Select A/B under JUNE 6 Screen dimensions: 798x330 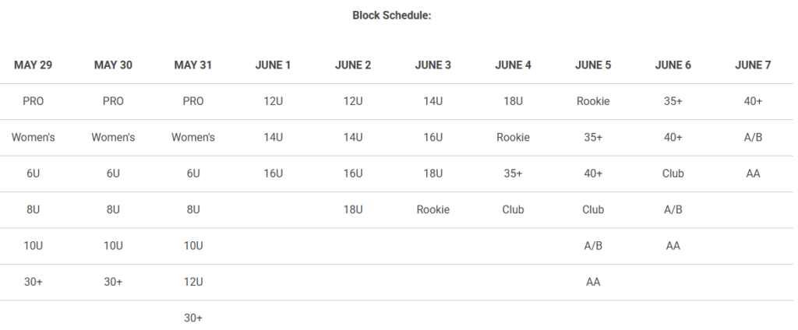(x=673, y=209)
